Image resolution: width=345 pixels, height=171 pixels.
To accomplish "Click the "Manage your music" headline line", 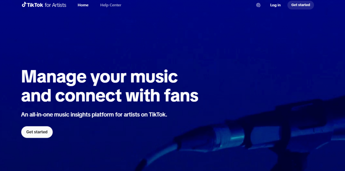I will click(x=99, y=77).
